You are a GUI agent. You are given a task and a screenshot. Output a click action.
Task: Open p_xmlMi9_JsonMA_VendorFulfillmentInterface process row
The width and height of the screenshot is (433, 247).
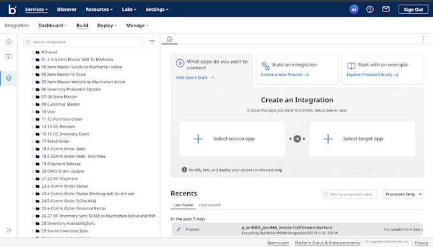(297, 230)
